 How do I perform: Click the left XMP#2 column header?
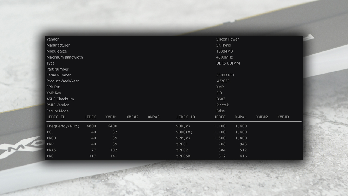[x=132, y=117]
